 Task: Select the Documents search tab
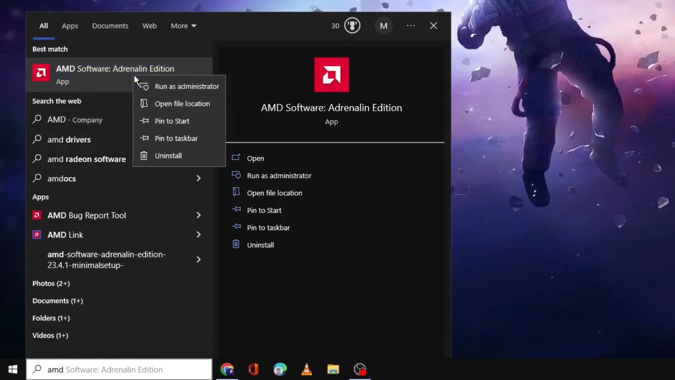pyautogui.click(x=110, y=26)
